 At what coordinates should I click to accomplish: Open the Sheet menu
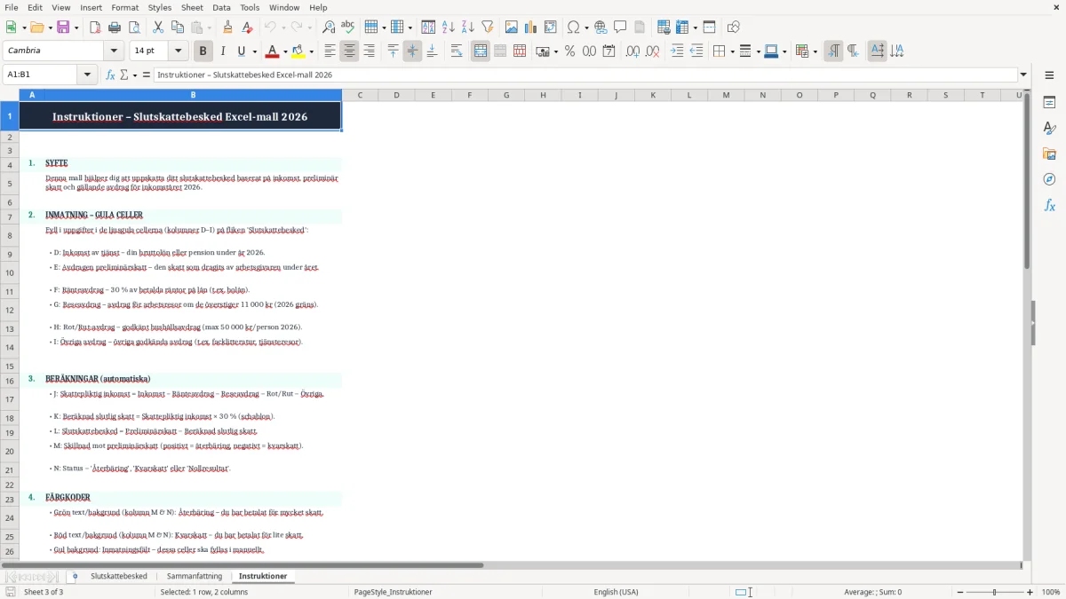[192, 7]
